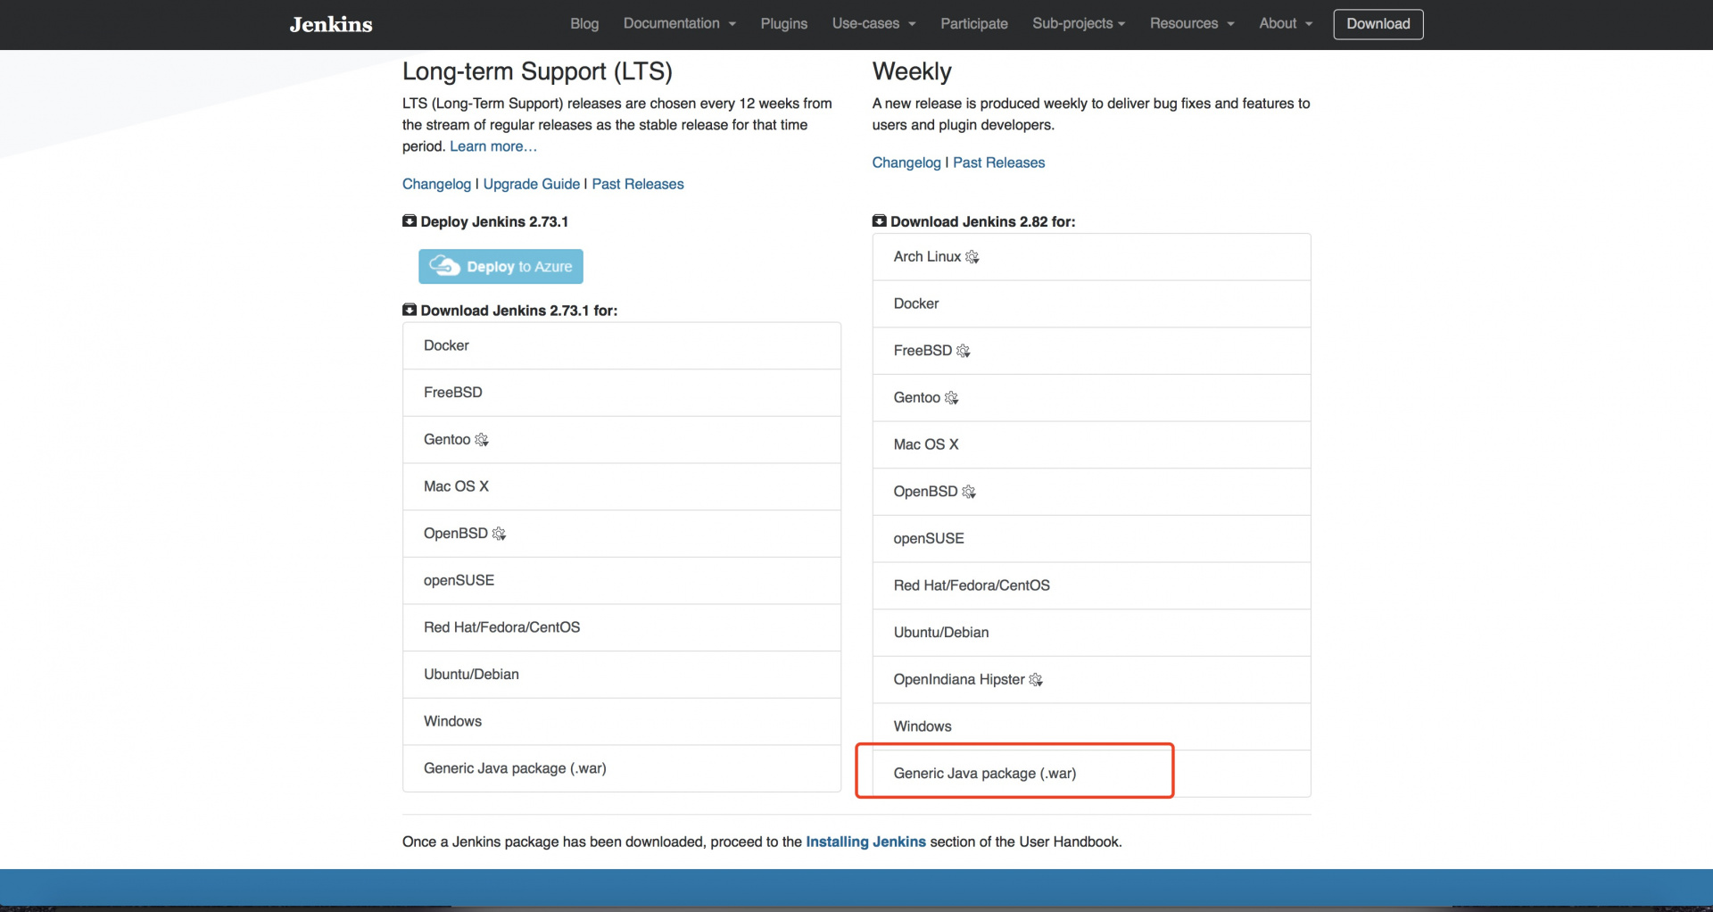
Task: Open the LTS Changelog link
Action: 436,184
